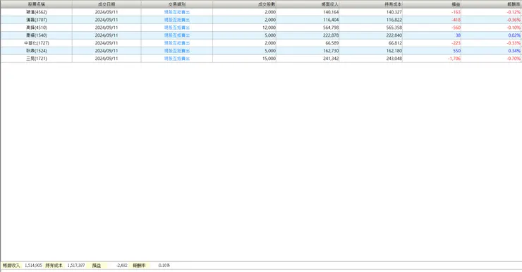Click the -0.36% return rate
Image resolution: width=522 pixels, height=272 pixels.
[x=514, y=20]
